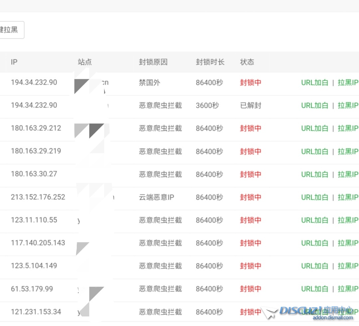The image size is (359, 326).
Task: Click 恶意爬虫拦截 reason for 180.163.29.212
Action: tap(161, 128)
